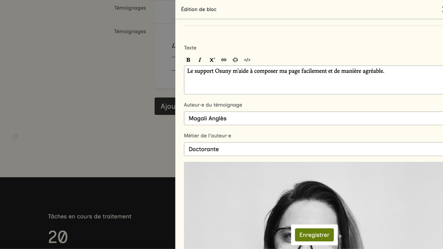
Task: Click the Métier de l'auteur·e label
Action: coord(207,136)
